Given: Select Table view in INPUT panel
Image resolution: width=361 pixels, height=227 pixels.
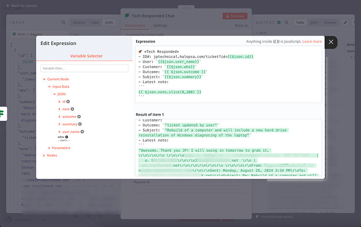Looking at the screenshot, I should pyautogui.click(x=95, y=22).
